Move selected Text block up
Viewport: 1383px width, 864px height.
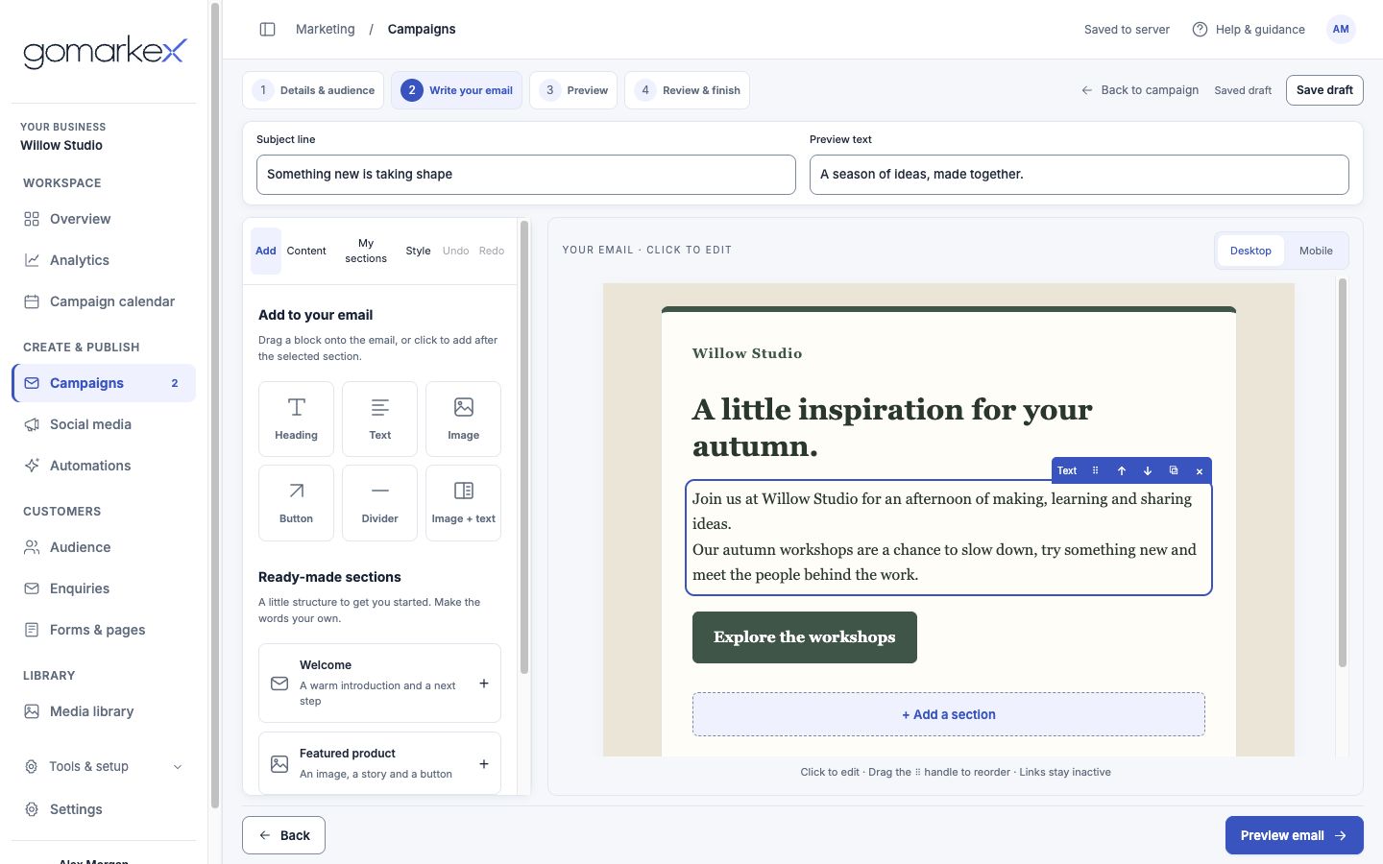pyautogui.click(x=1121, y=470)
